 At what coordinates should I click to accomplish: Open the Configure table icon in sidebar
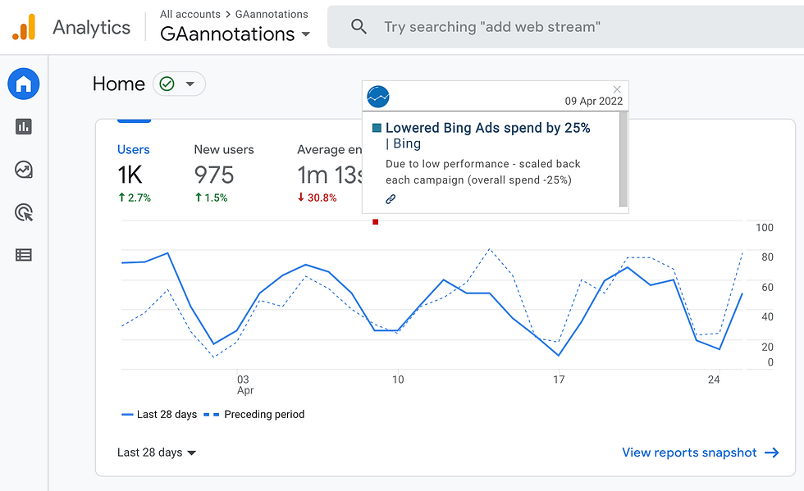[24, 255]
